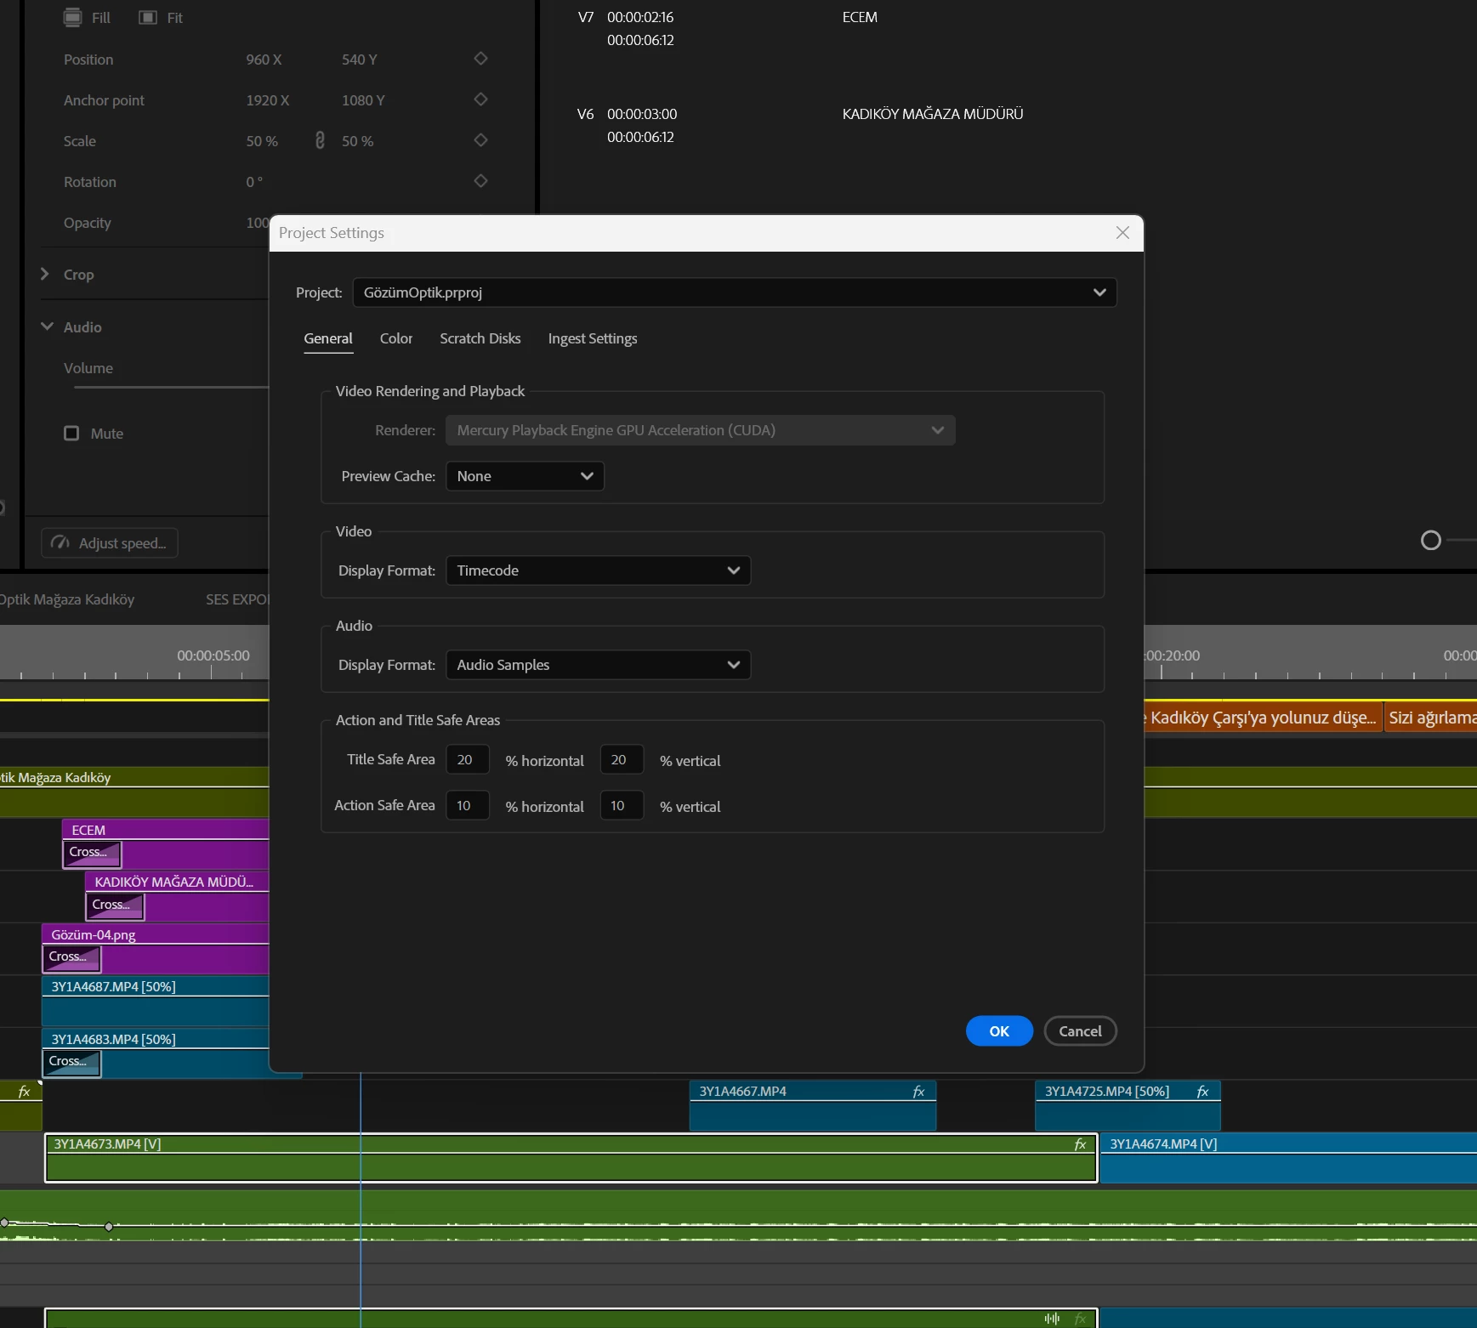This screenshot has width=1477, height=1328.
Task: Click Cross dissolve on KADIKÖY MAĞAZA clip
Action: pyautogui.click(x=115, y=905)
